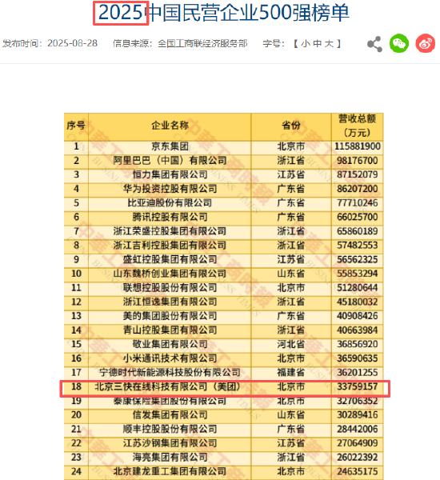Click the 信发集团有限公司 cell
This screenshot has height=480, width=440.
(x=170, y=414)
